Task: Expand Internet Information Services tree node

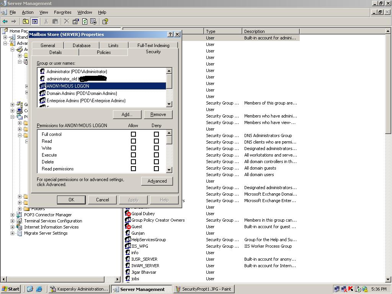Action: pyautogui.click(x=13, y=227)
